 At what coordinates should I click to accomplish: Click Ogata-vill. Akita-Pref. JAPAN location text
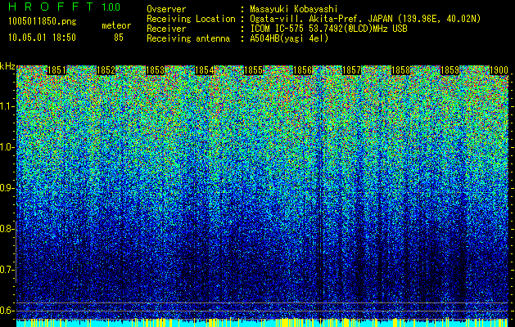point(365,19)
